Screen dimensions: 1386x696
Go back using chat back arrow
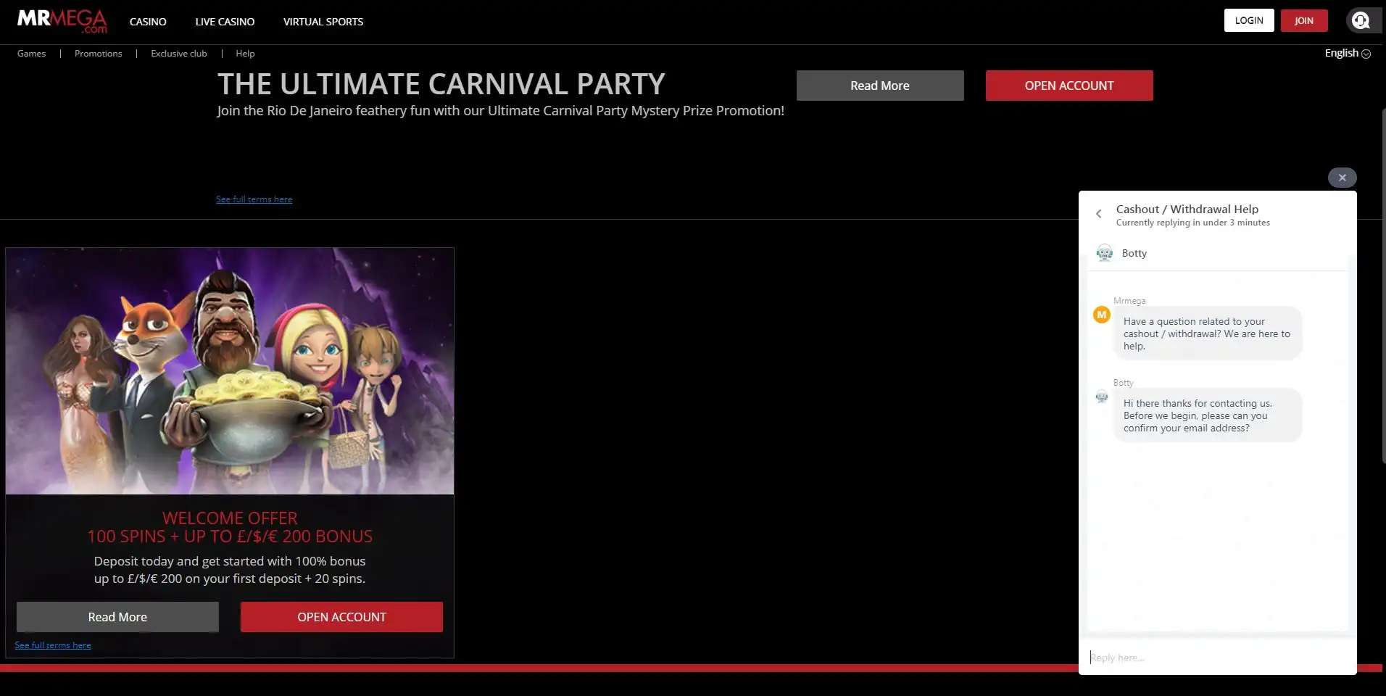pos(1099,214)
